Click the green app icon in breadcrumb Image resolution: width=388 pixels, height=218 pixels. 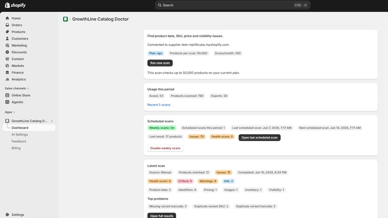coord(65,19)
